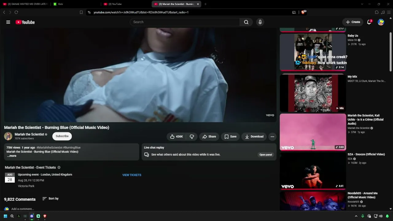Open the Noodah05 channel link
This screenshot has width=393, height=221.
[353, 202]
